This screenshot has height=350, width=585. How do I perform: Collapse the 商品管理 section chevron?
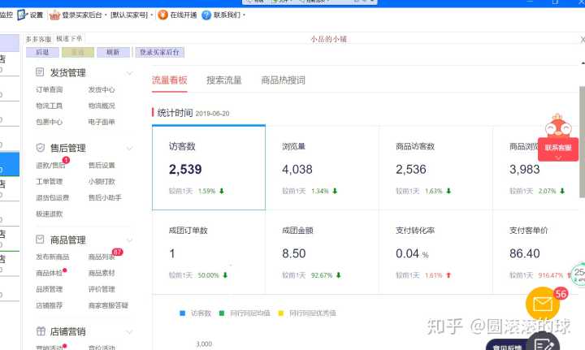pos(130,240)
